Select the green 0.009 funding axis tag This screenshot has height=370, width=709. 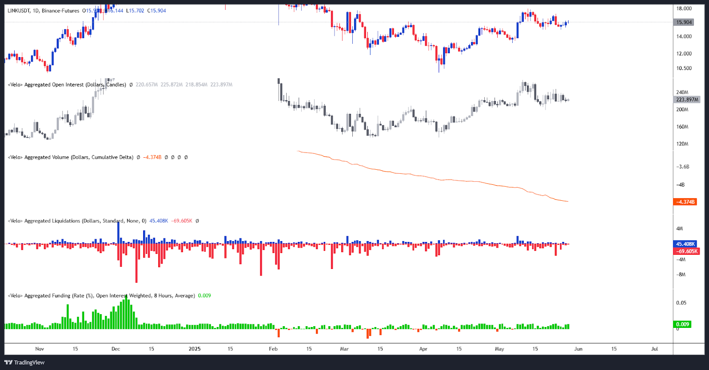coord(682,324)
